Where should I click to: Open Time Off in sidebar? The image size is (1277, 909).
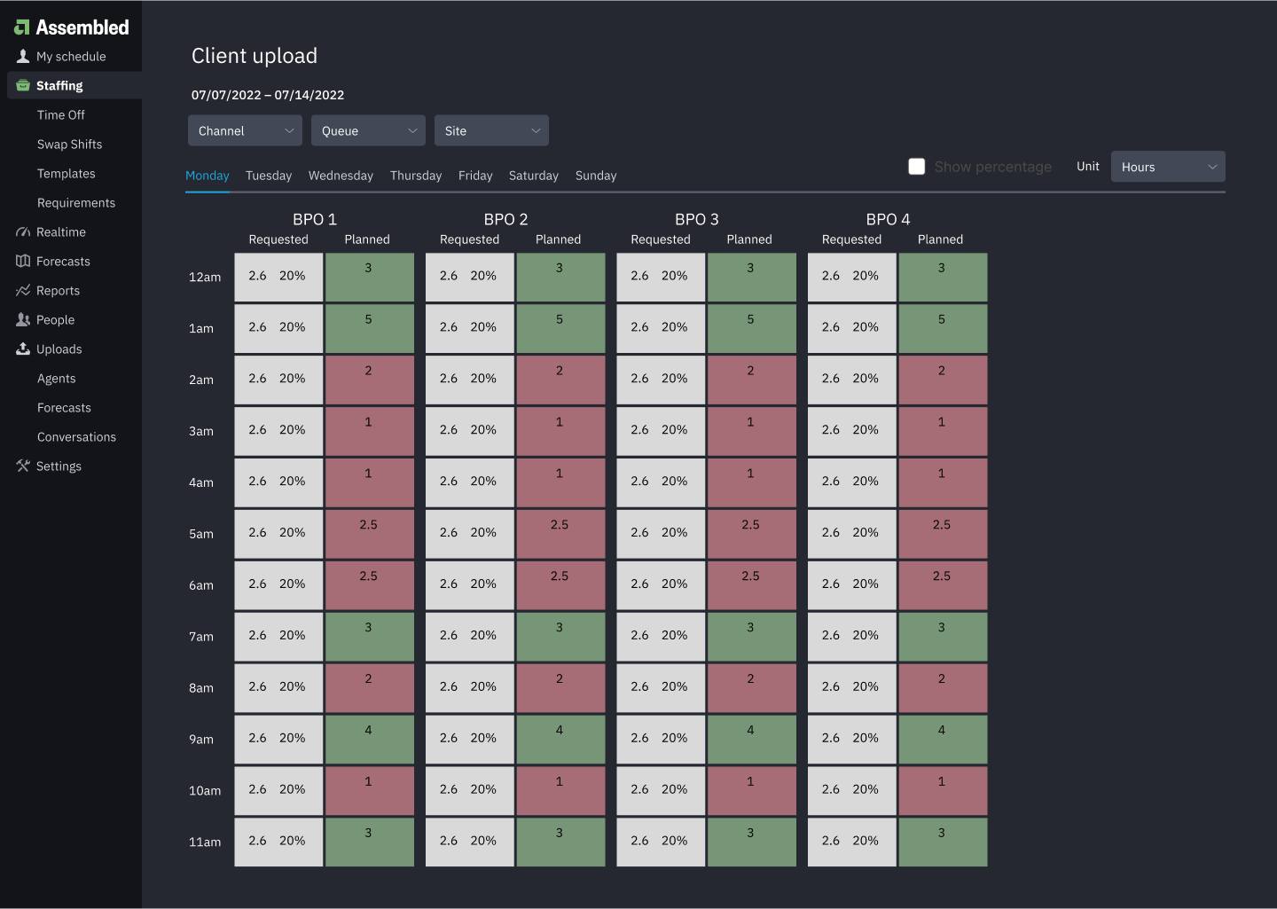tap(61, 115)
